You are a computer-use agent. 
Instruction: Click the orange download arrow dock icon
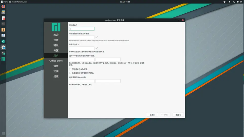point(3,30)
